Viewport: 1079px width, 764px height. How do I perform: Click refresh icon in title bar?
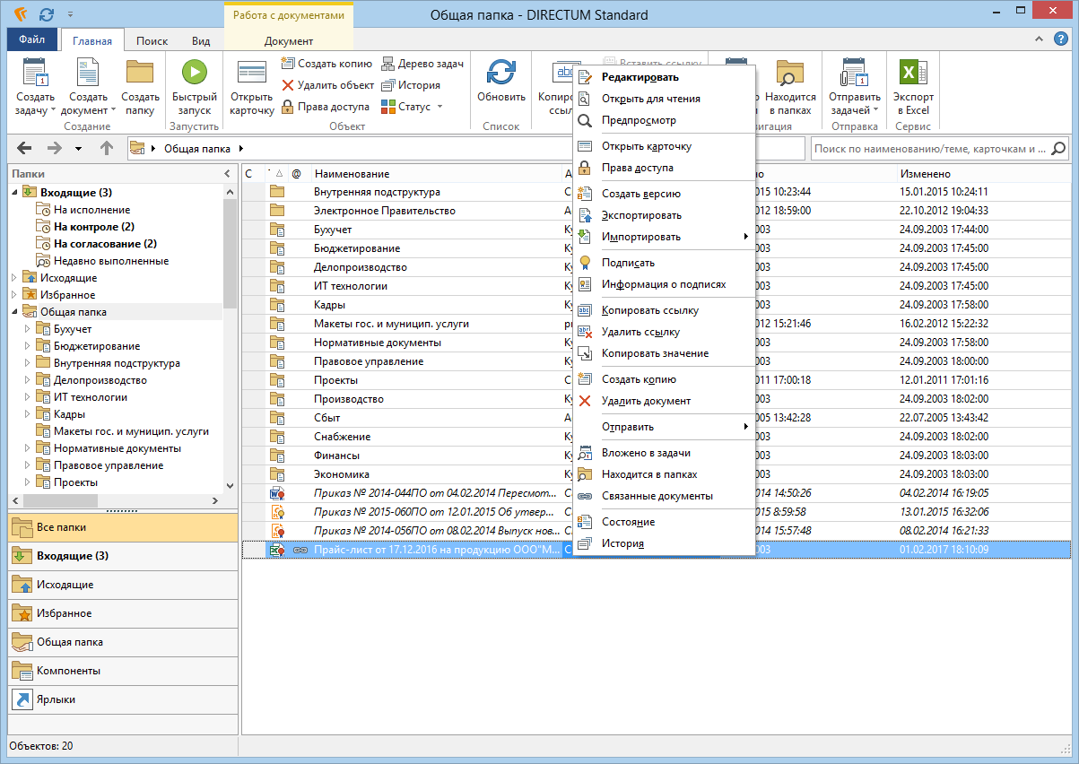point(47,14)
